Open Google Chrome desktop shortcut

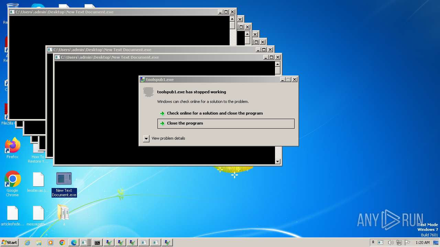12,184
